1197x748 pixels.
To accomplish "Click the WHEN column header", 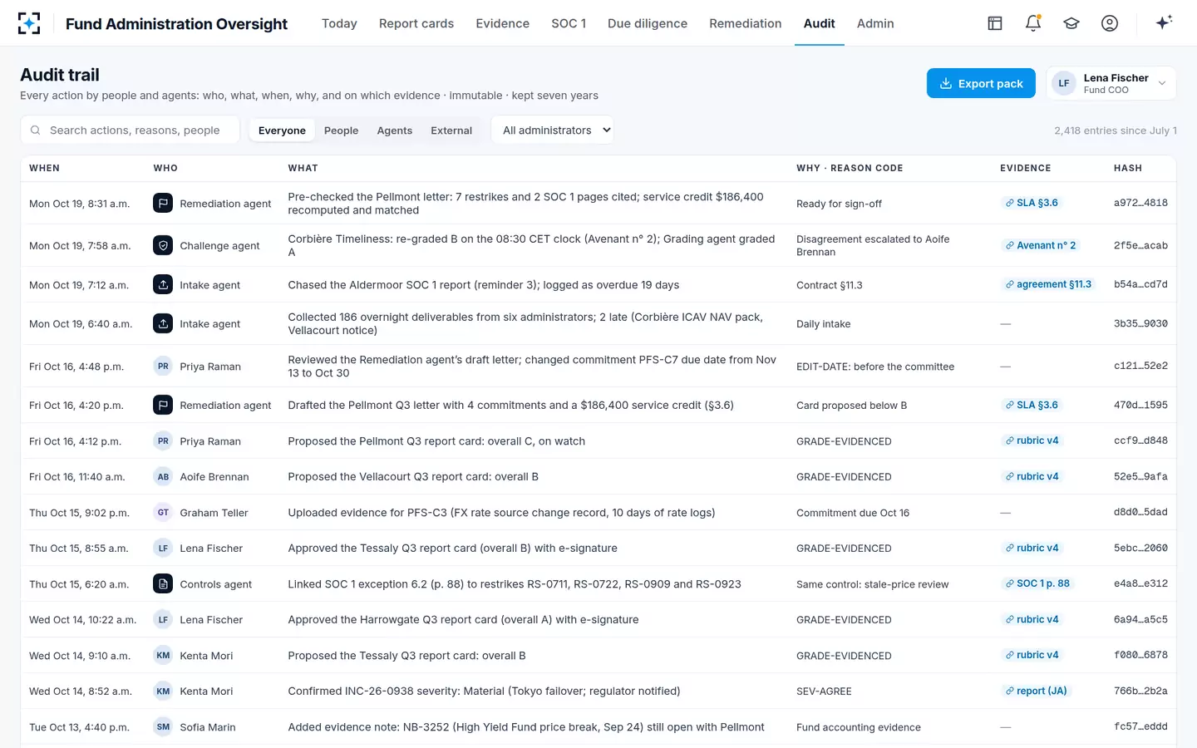I will [x=44, y=168].
